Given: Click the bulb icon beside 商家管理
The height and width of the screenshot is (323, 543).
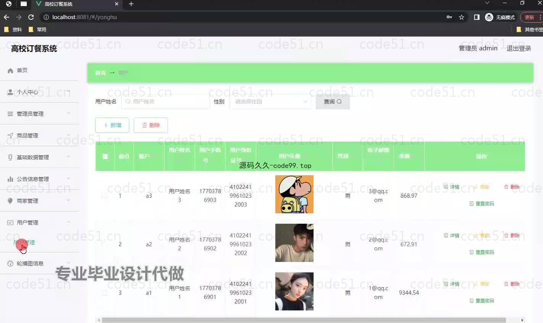Looking at the screenshot, I should tap(10, 201).
